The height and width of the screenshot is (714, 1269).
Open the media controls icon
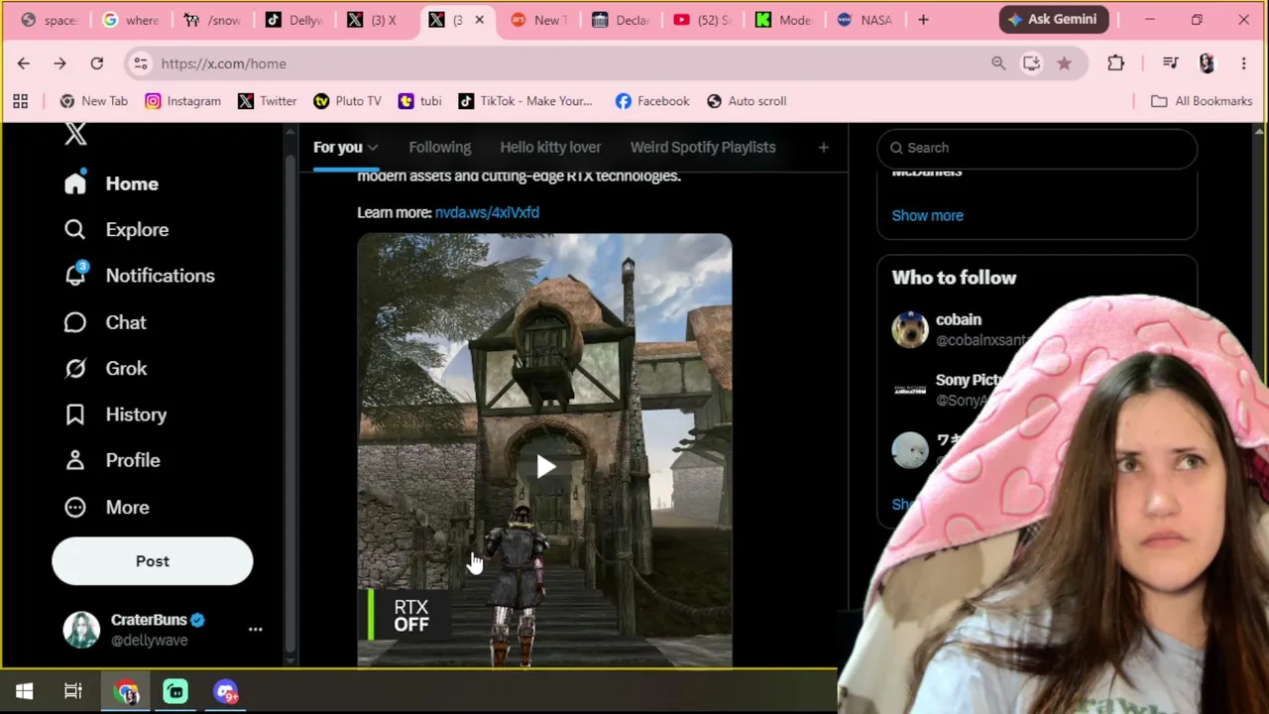pyautogui.click(x=1170, y=63)
